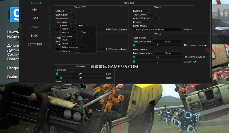Toggle the Hitmarker Sound switch
This screenshot has width=229, height=133.
pos(69,81)
